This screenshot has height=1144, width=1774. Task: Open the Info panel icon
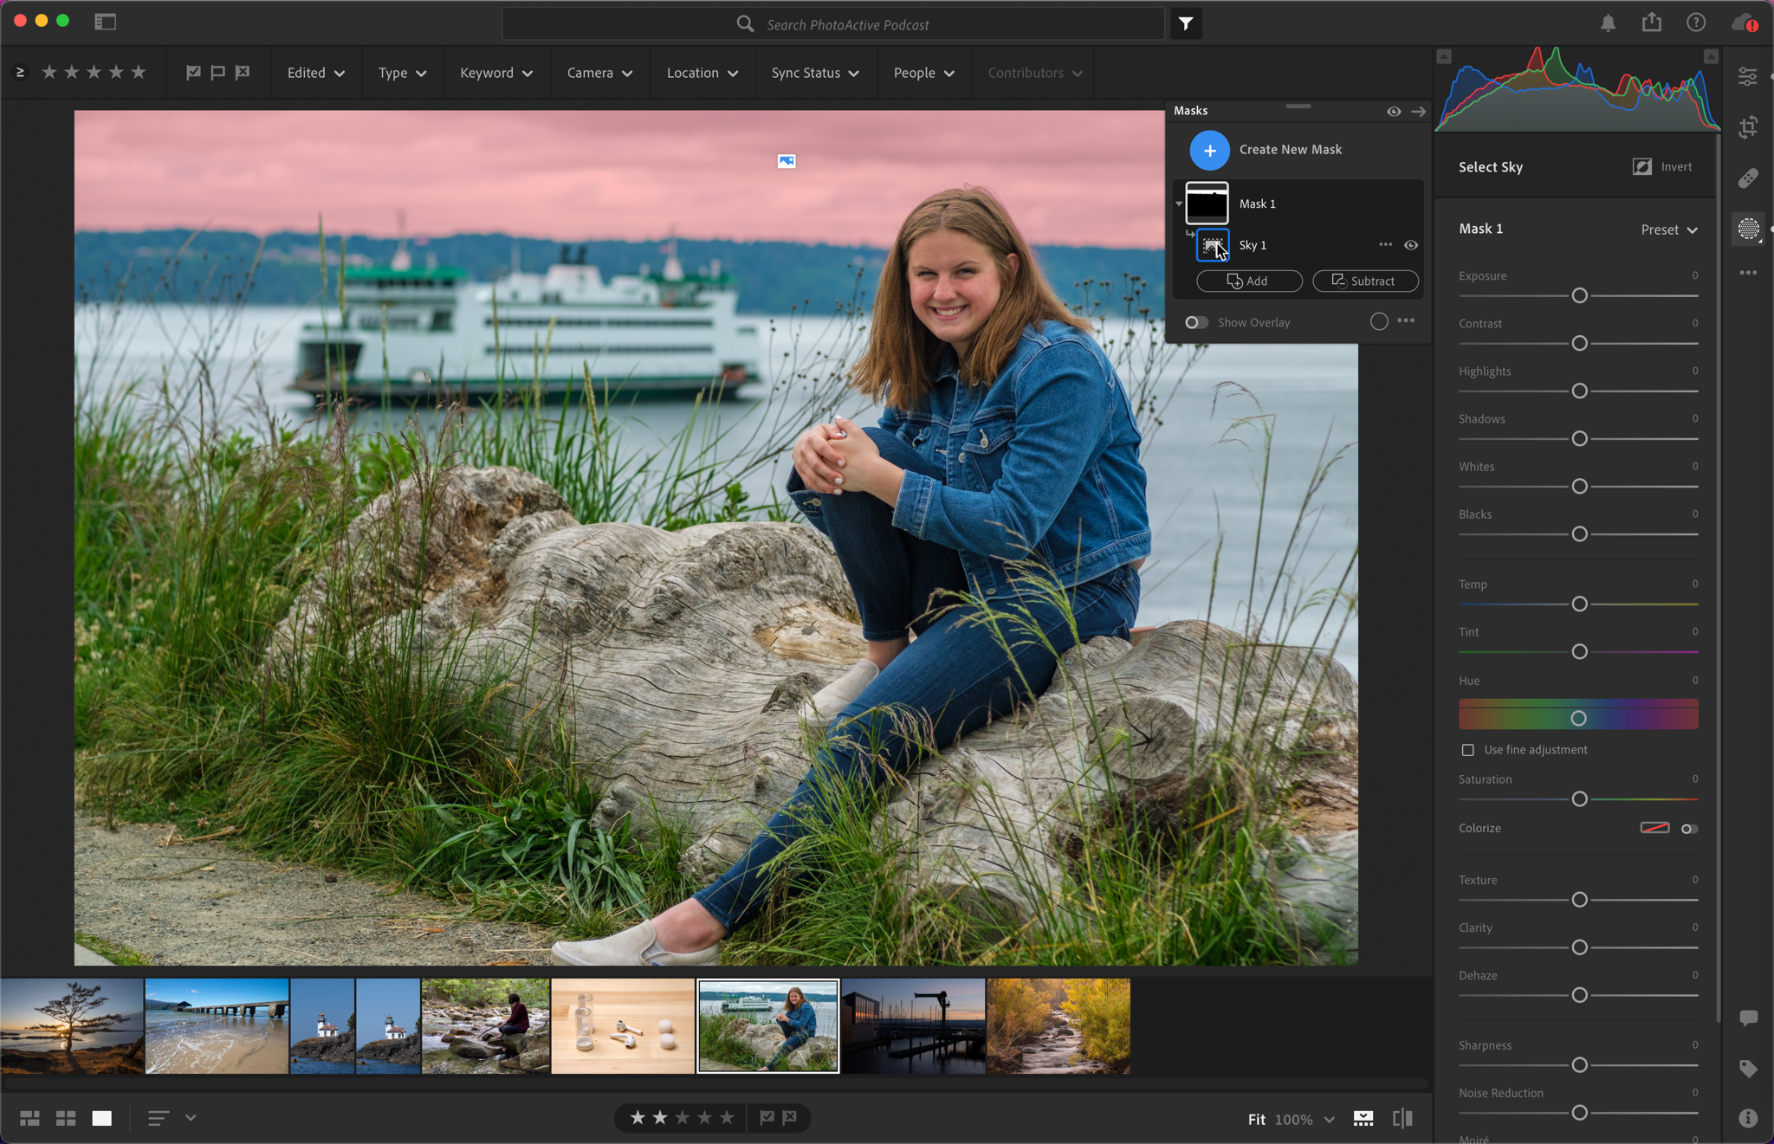coord(1748,1118)
